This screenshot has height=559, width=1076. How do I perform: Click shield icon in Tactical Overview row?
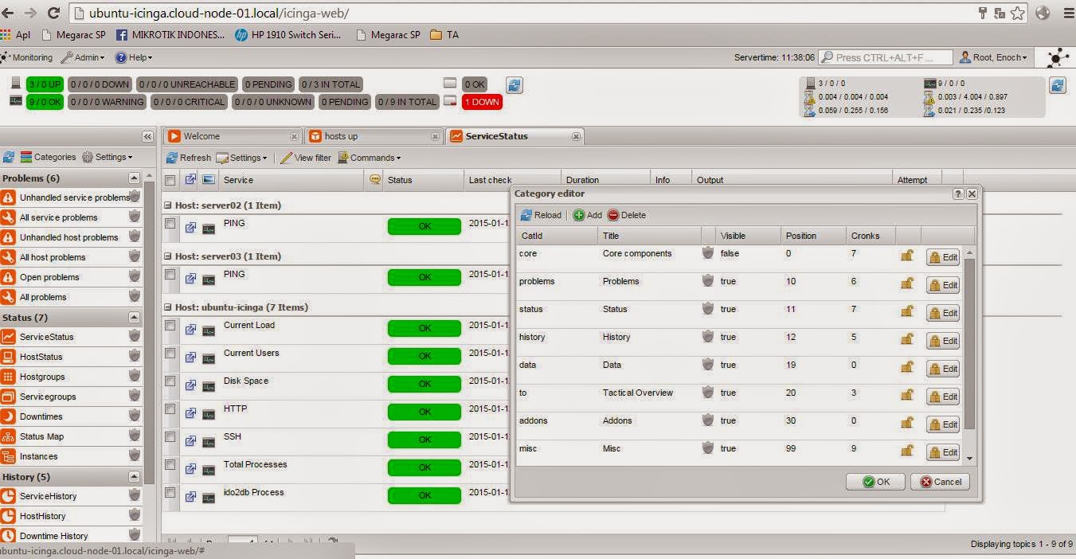click(707, 393)
